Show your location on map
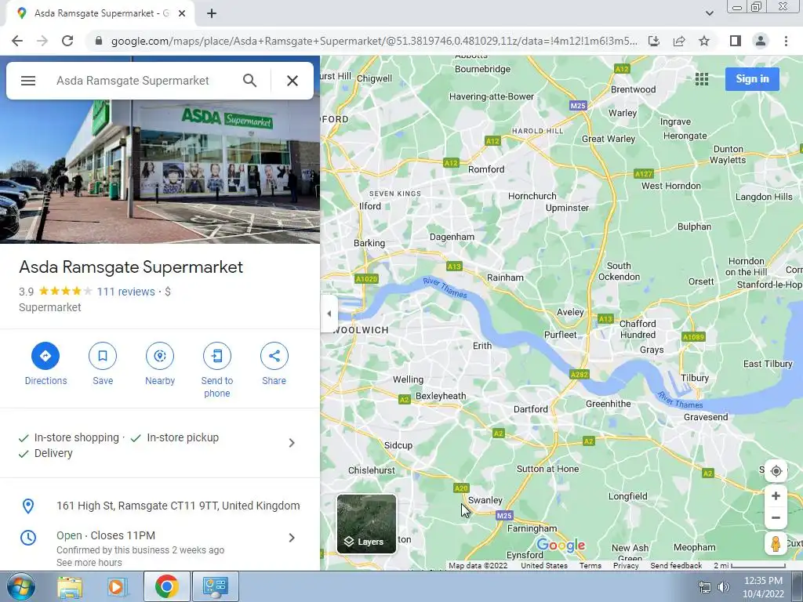 pos(776,471)
